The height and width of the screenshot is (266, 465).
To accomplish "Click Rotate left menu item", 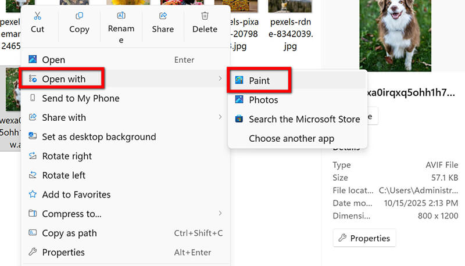I will (63, 175).
